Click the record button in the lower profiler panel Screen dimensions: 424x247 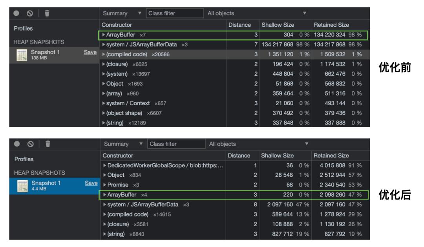pyautogui.click(x=16, y=144)
